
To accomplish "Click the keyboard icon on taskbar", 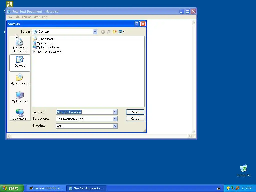I will pos(219,188).
